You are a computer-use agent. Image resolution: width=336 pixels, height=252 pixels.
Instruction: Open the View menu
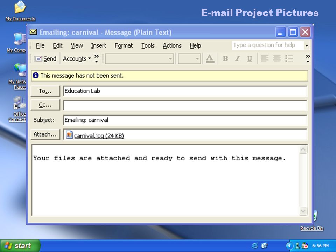pyautogui.click(x=77, y=45)
